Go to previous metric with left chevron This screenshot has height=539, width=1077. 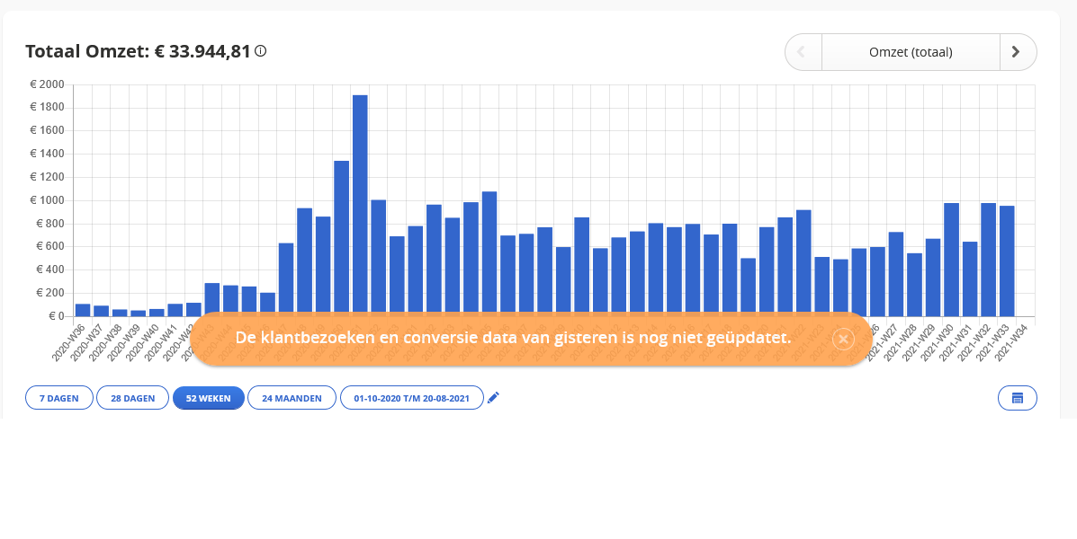coord(803,52)
